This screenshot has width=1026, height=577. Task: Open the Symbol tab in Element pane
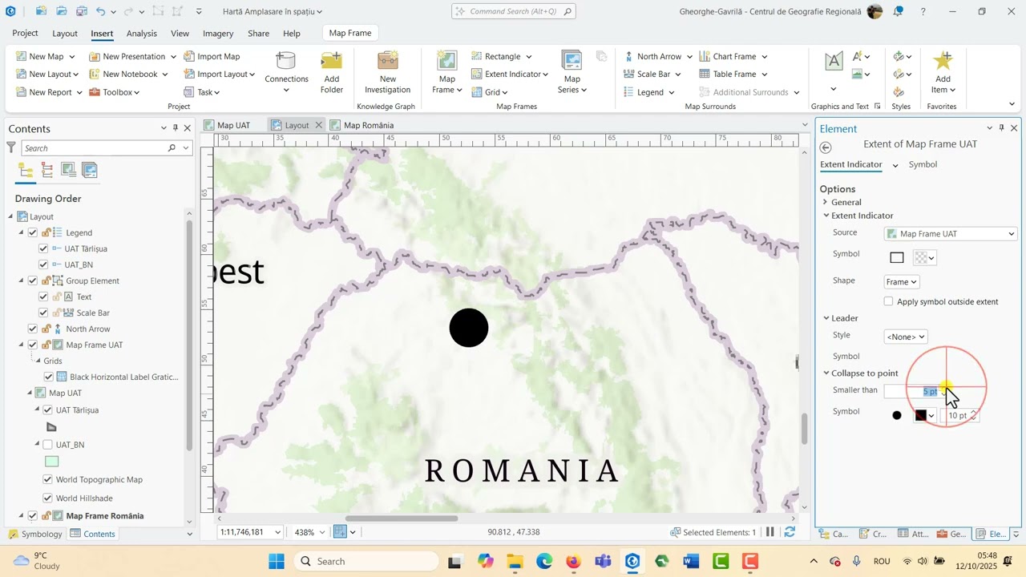[923, 164]
